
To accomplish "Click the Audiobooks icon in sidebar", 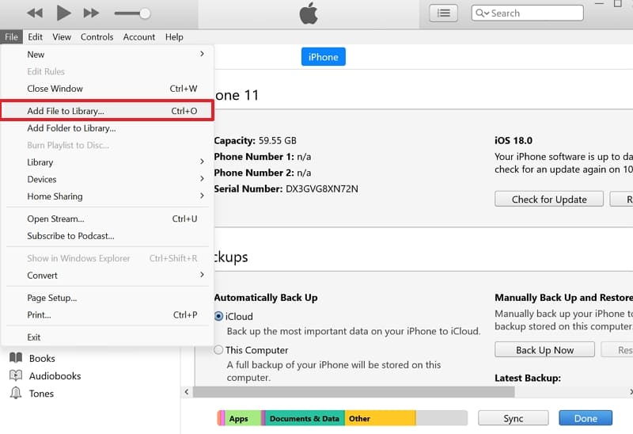I will [x=16, y=375].
